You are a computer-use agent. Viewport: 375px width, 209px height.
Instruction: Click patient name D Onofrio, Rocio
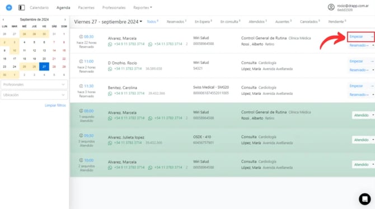pos(122,63)
